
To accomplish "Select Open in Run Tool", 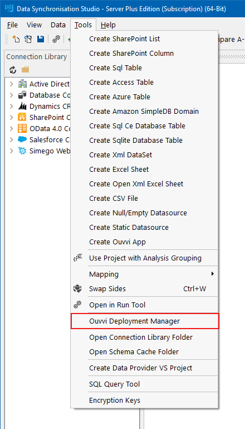I will coord(144,305).
